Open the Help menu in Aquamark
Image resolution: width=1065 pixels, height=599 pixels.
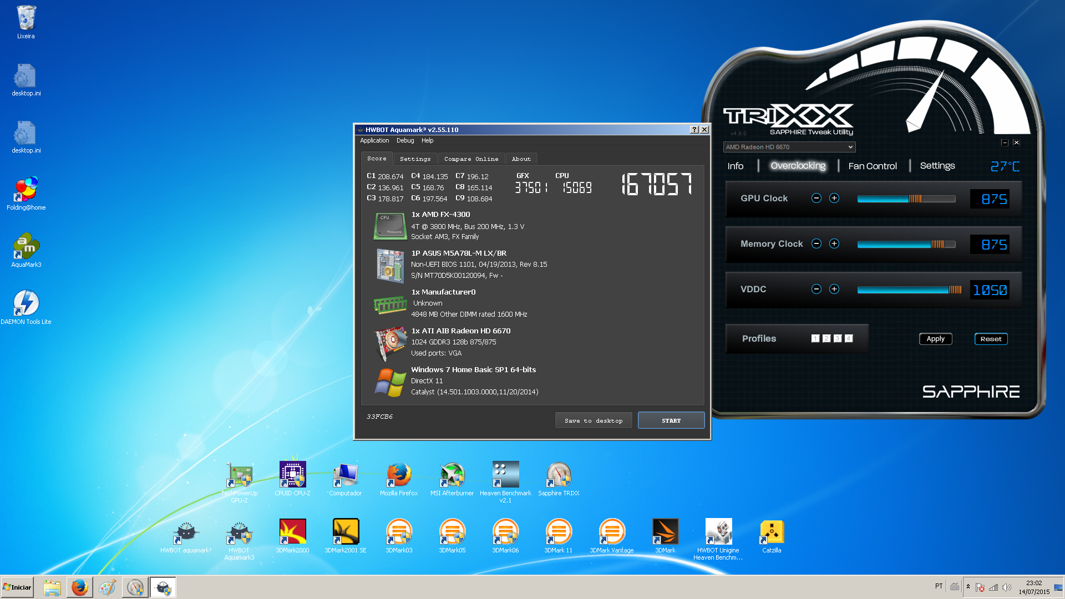[x=427, y=140]
